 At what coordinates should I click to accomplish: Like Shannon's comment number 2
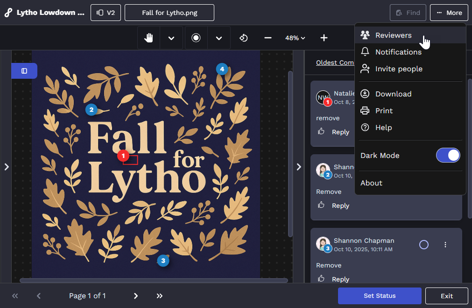tap(321, 205)
